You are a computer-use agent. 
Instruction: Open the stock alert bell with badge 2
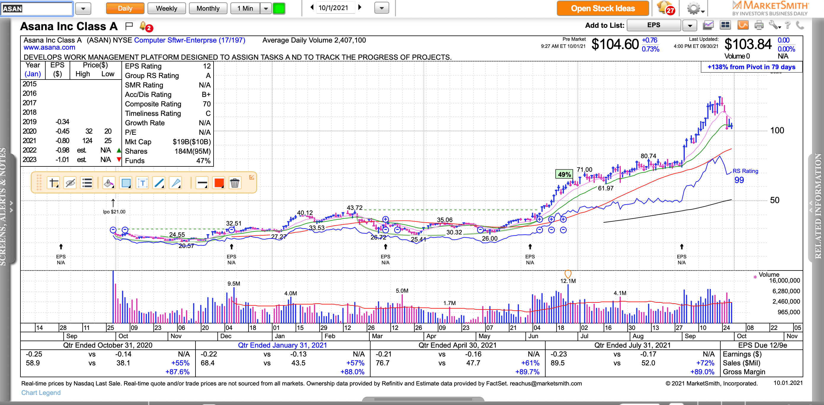tap(146, 27)
